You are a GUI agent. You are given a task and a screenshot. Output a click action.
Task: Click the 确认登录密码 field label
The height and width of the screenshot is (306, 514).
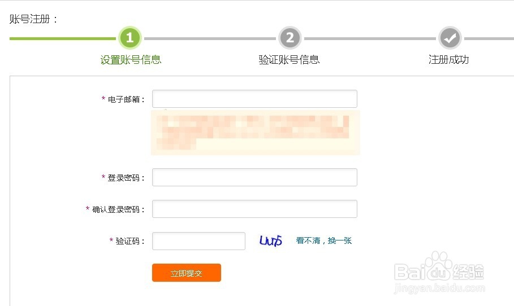(119, 209)
